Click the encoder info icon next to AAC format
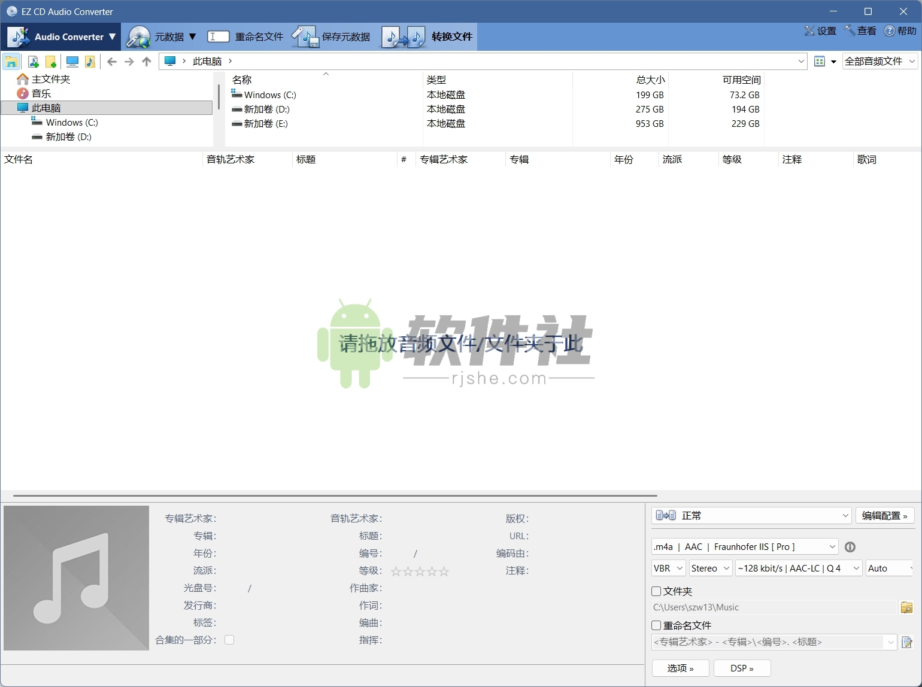Viewport: 922px width, 687px height. tap(850, 546)
